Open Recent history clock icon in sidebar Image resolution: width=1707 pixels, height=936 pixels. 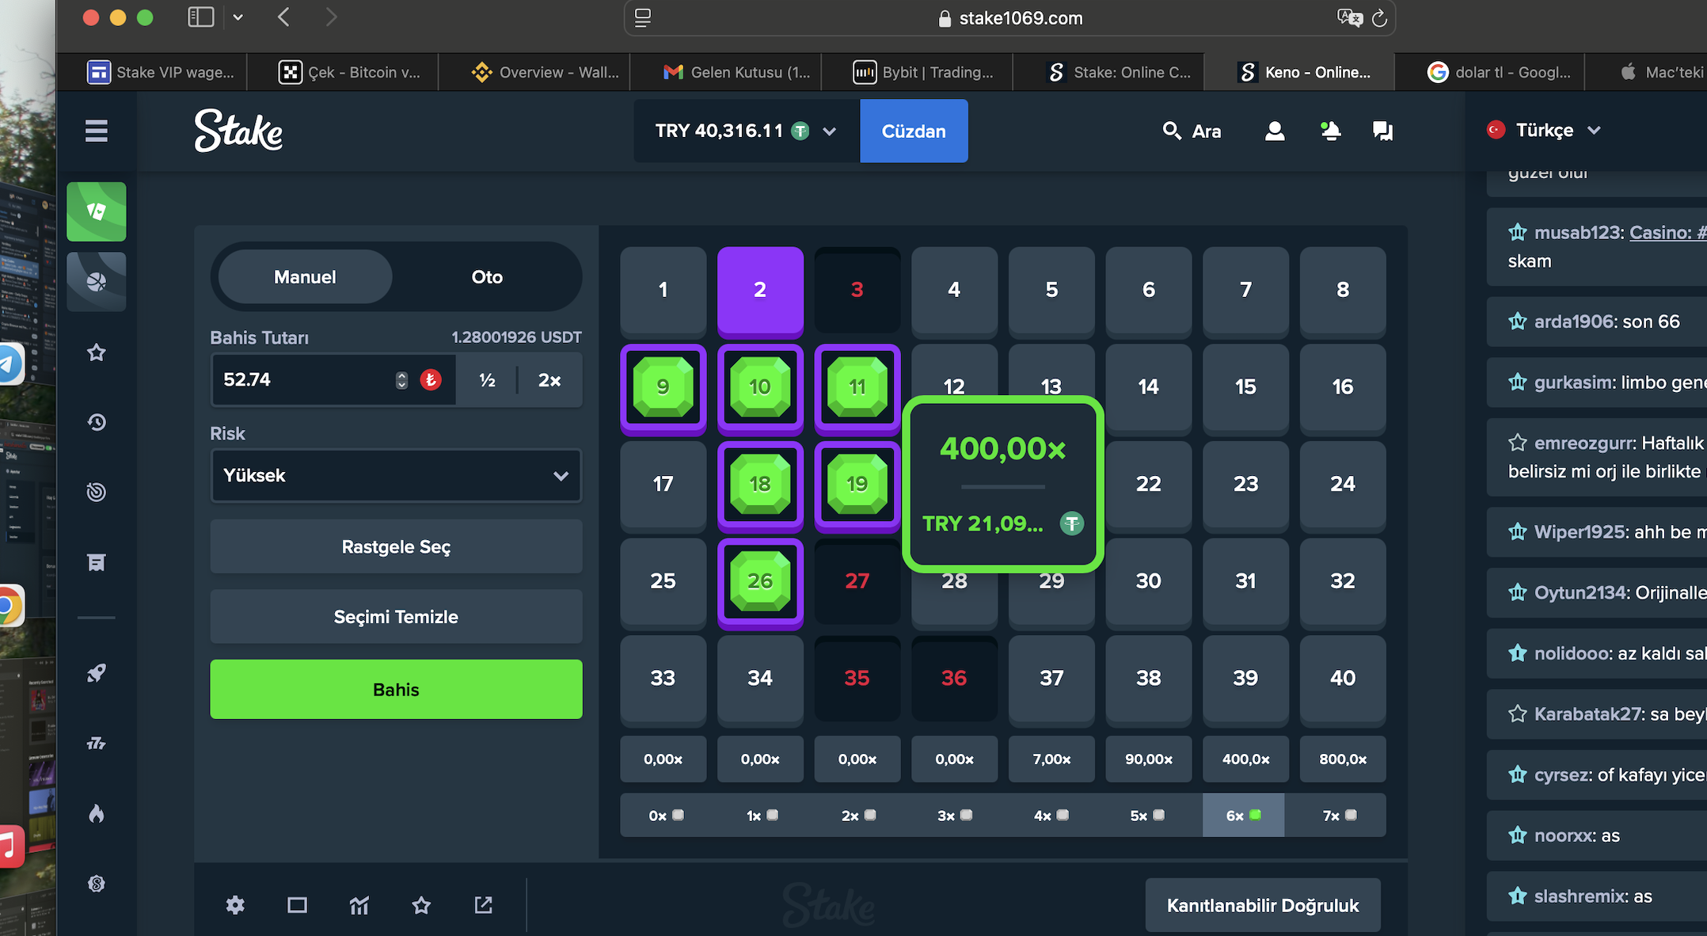point(97,422)
